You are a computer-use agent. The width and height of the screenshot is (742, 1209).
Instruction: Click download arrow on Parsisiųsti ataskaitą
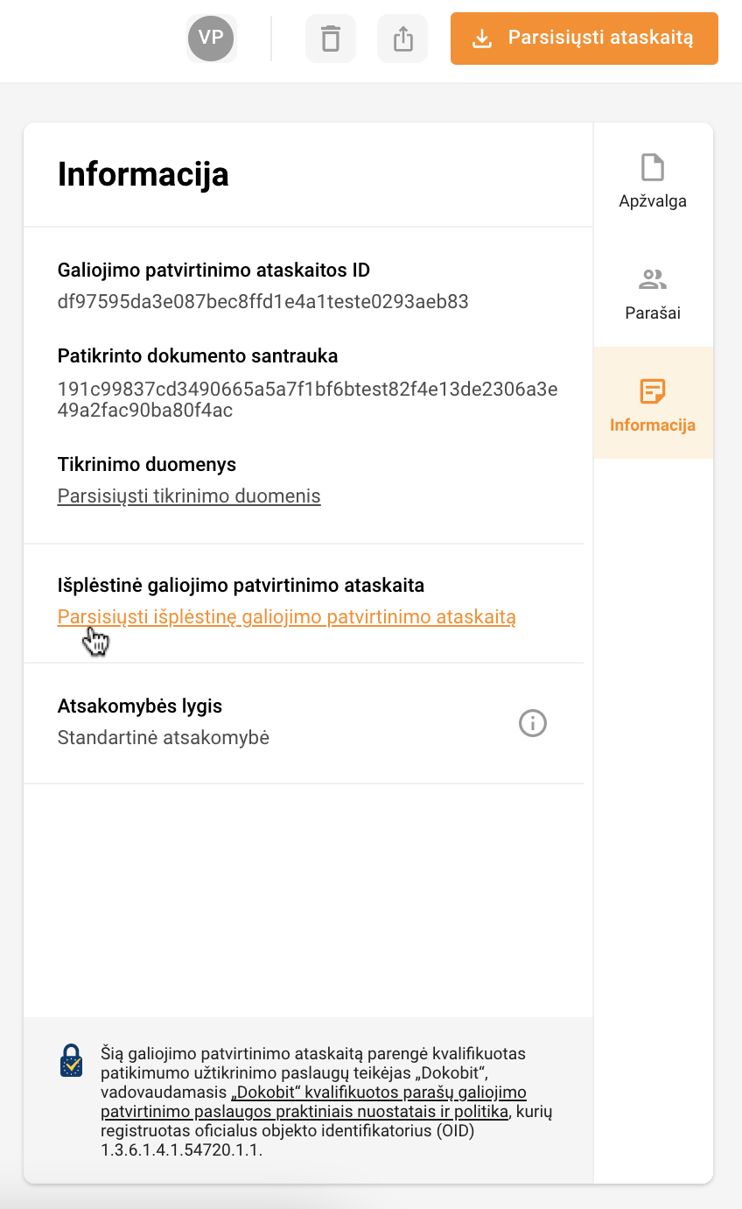click(480, 39)
